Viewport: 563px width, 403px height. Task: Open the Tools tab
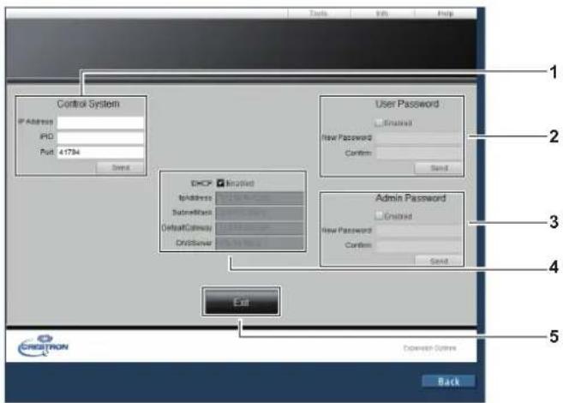pos(319,14)
